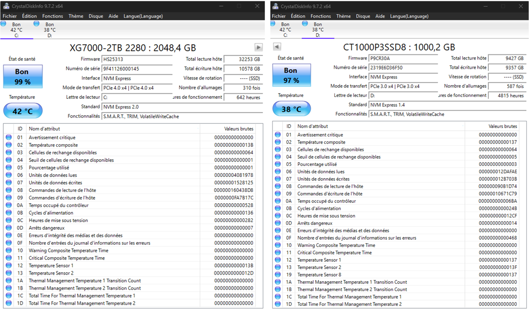Click next disk arrow in left window
The image size is (529, 311).
258,47
